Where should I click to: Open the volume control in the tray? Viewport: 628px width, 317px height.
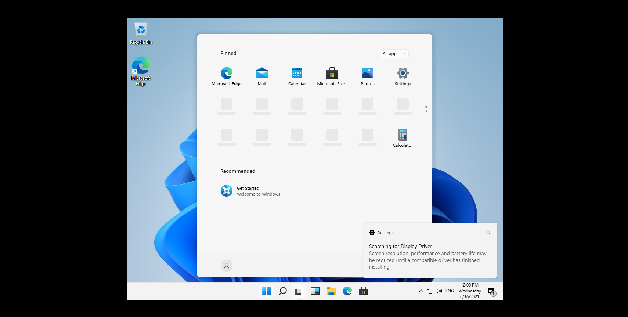click(x=439, y=291)
